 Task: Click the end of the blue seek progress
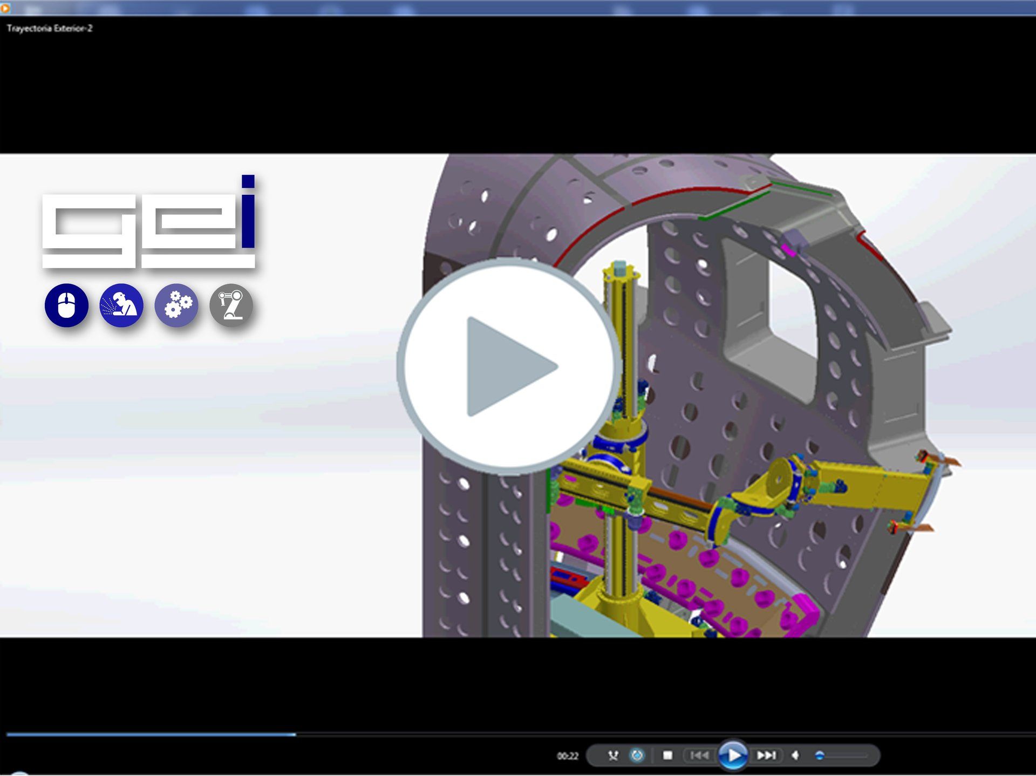pos(295,734)
